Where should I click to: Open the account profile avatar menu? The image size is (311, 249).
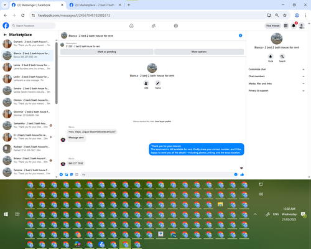point(302,26)
